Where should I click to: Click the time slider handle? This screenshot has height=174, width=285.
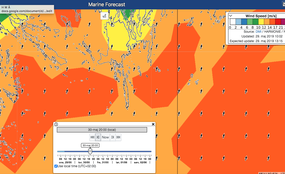pos(90,151)
